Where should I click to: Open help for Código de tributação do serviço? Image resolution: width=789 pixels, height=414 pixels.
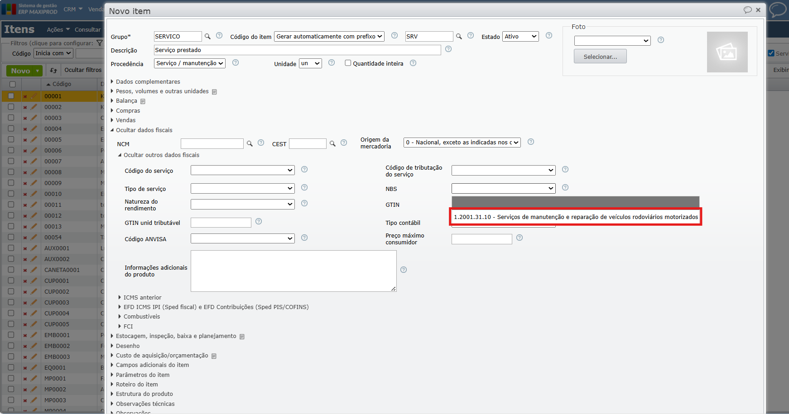tap(565, 169)
